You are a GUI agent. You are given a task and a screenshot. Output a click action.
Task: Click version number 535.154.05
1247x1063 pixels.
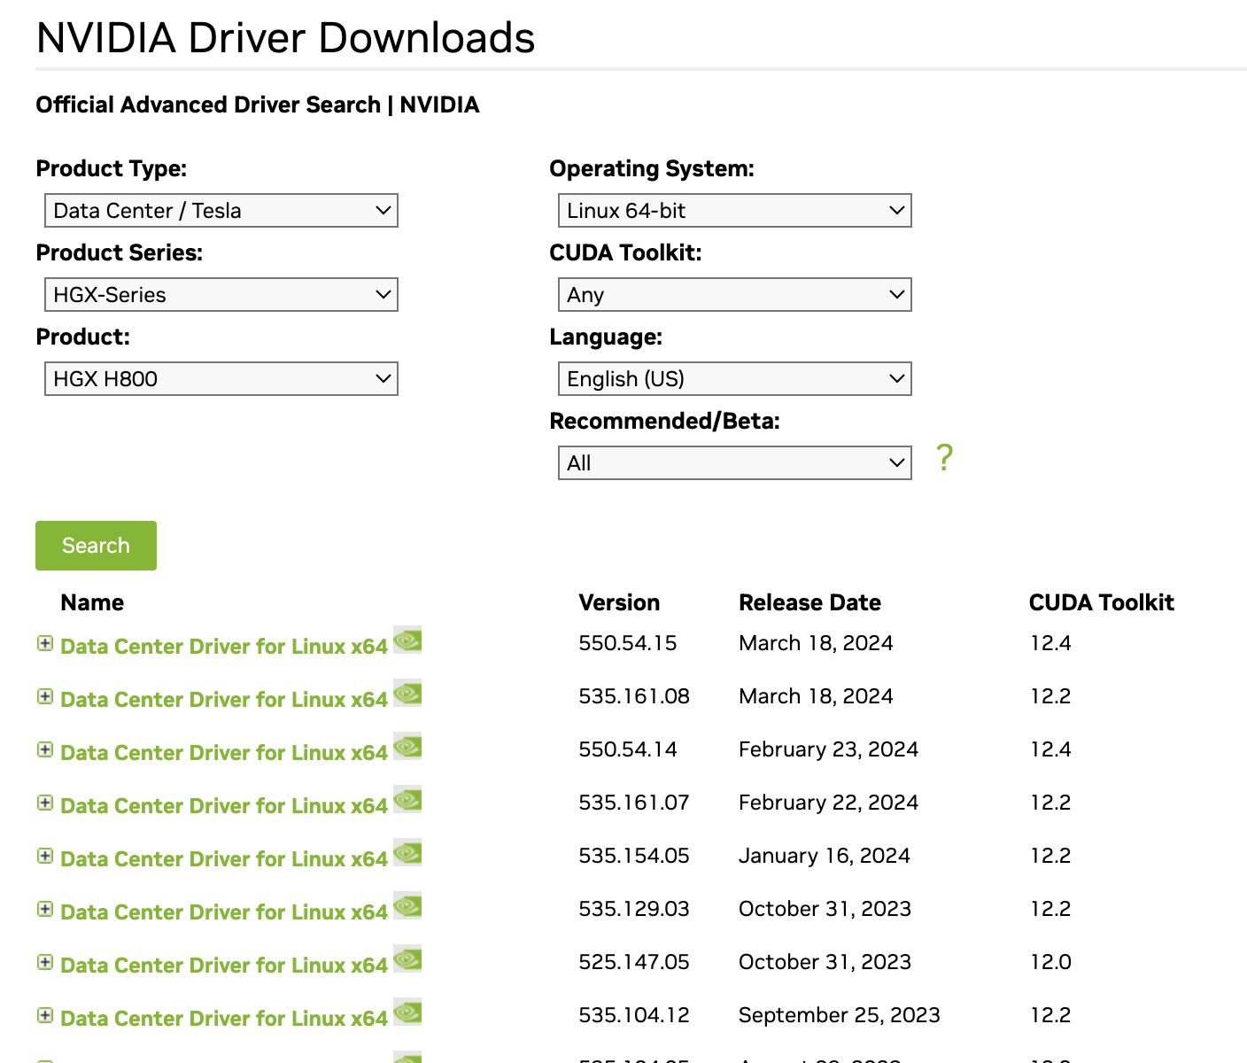click(634, 856)
